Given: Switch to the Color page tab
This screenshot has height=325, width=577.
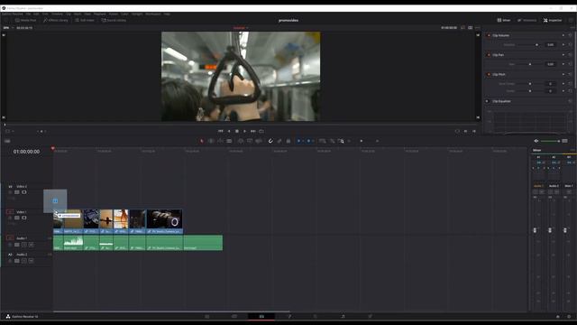Looking at the screenshot, I should (x=316, y=317).
